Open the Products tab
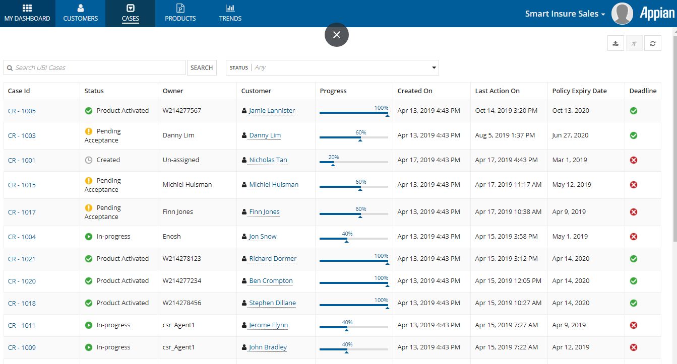This screenshot has width=677, height=364. click(x=180, y=14)
